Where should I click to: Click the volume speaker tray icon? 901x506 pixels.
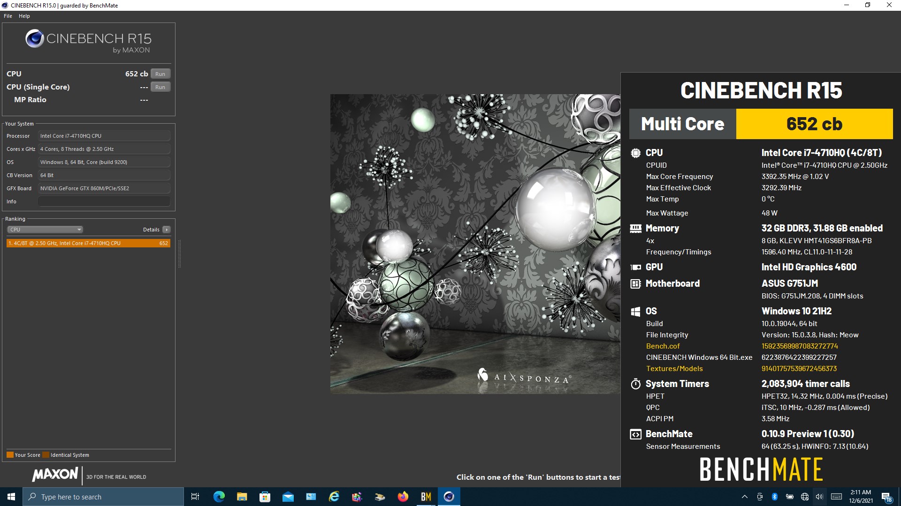pos(819,497)
